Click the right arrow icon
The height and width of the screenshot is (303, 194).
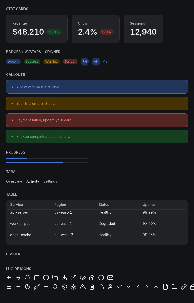[18, 278]
